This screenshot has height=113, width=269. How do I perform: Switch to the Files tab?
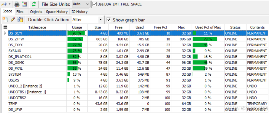click(x=20, y=12)
